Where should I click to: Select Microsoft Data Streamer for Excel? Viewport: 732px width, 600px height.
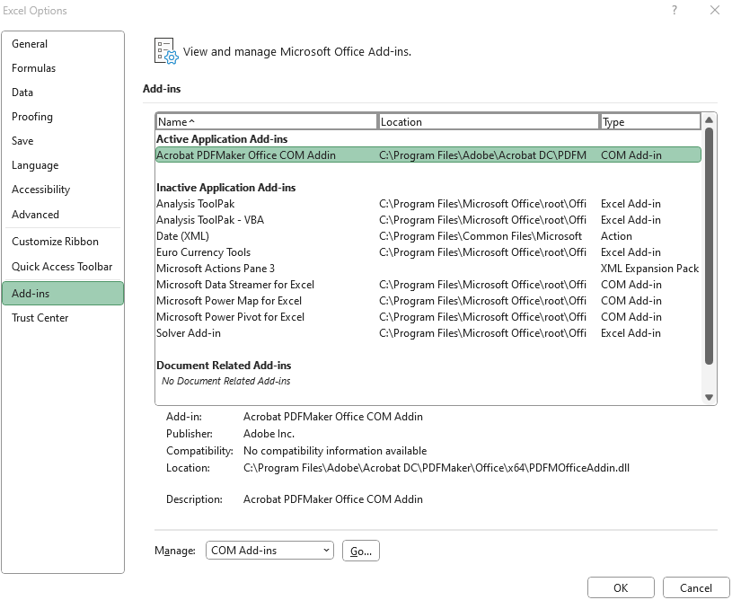[x=428, y=285]
